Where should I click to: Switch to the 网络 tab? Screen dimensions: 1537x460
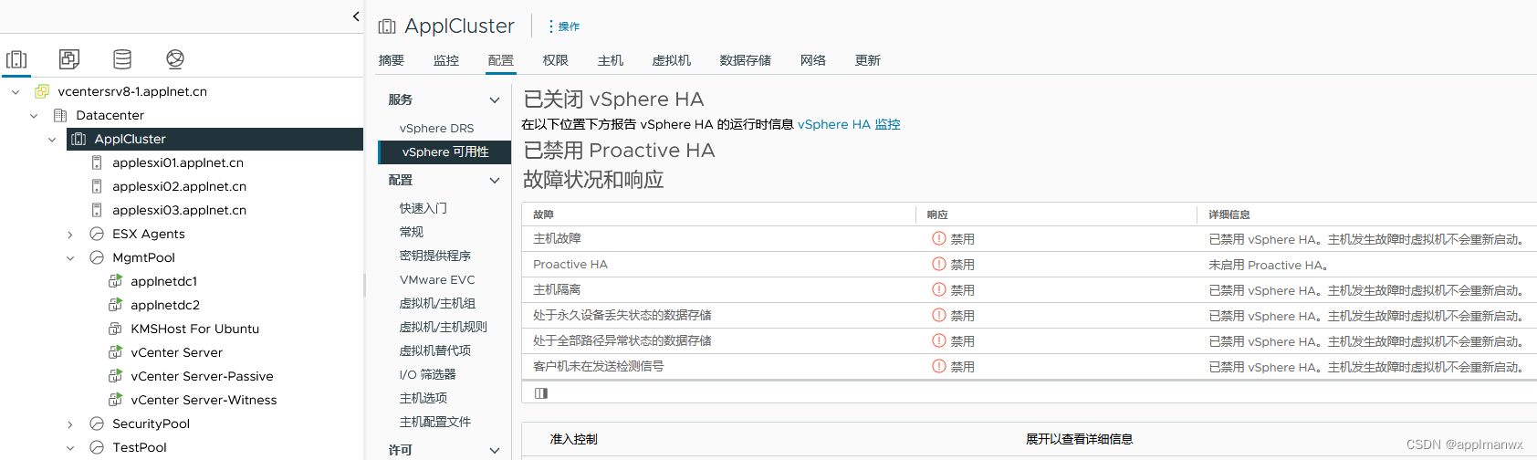[813, 60]
